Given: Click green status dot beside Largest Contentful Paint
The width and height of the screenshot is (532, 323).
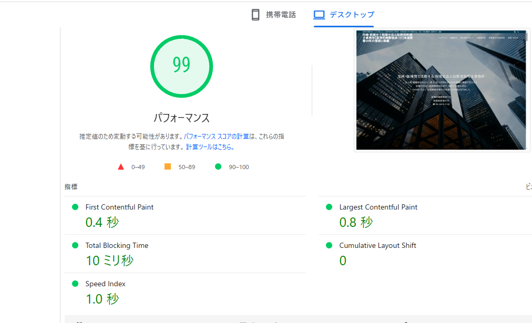Looking at the screenshot, I should pos(329,207).
